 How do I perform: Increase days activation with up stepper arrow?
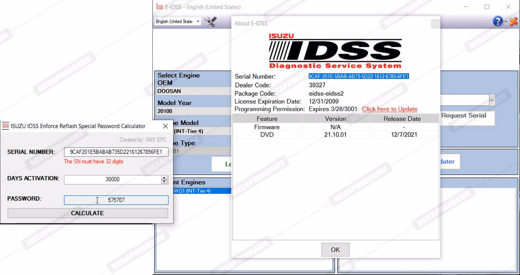coord(164,177)
